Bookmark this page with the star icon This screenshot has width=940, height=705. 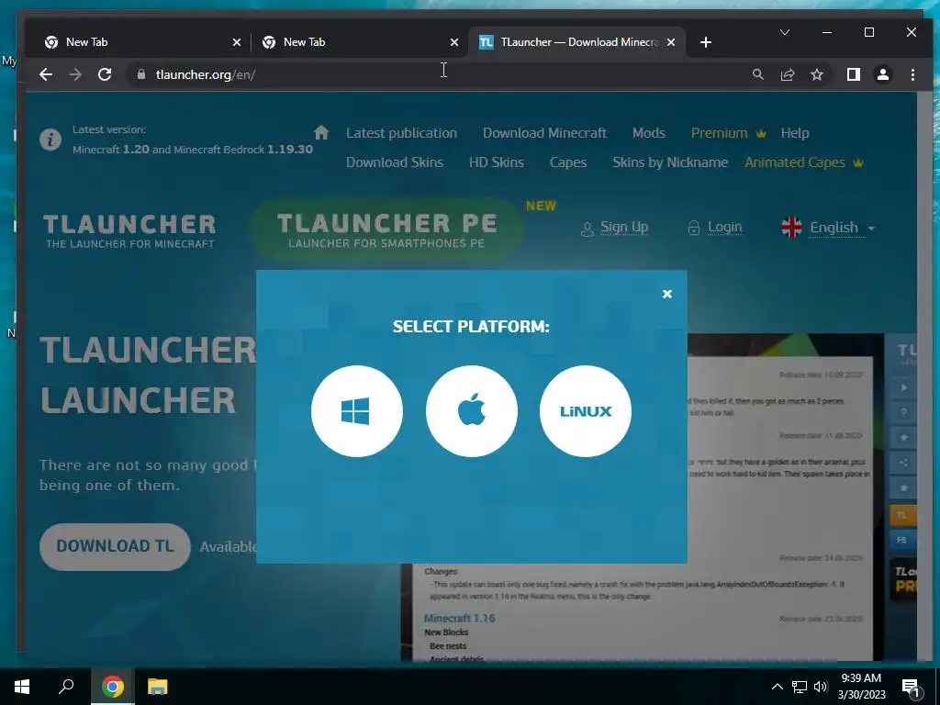pyautogui.click(x=816, y=74)
